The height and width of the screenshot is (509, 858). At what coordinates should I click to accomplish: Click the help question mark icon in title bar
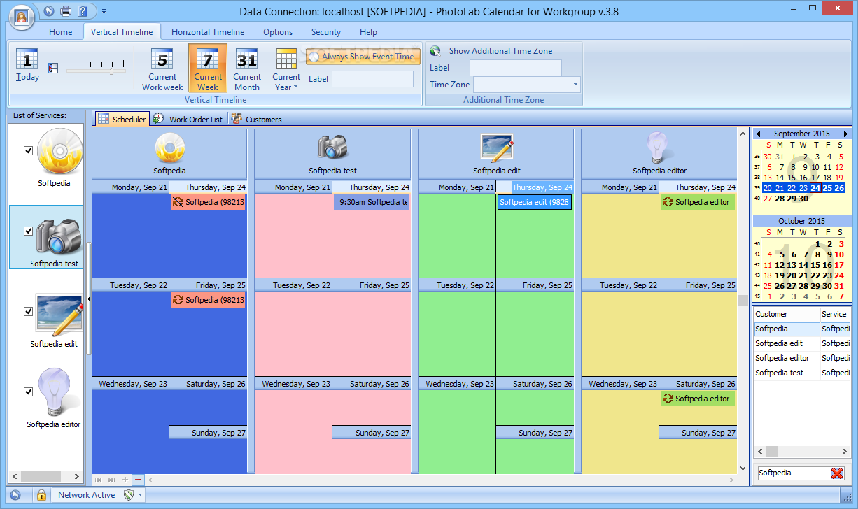[83, 11]
